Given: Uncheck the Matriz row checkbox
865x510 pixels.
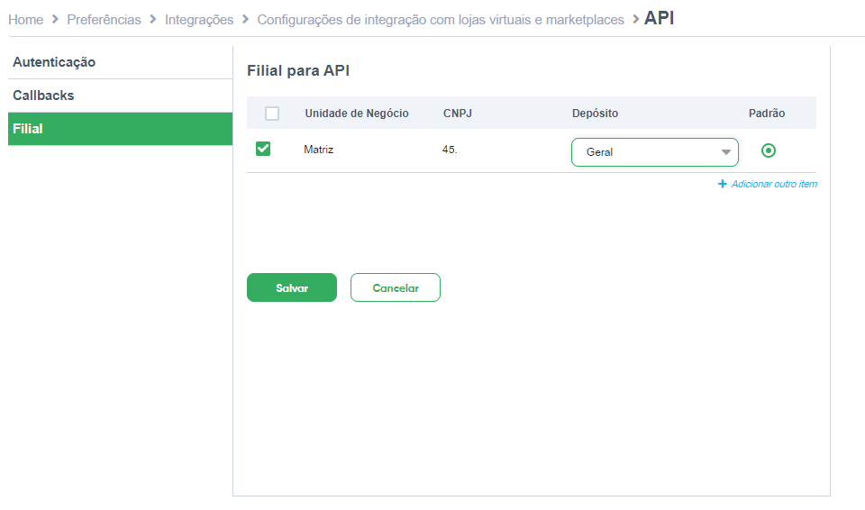Looking at the screenshot, I should 263,149.
